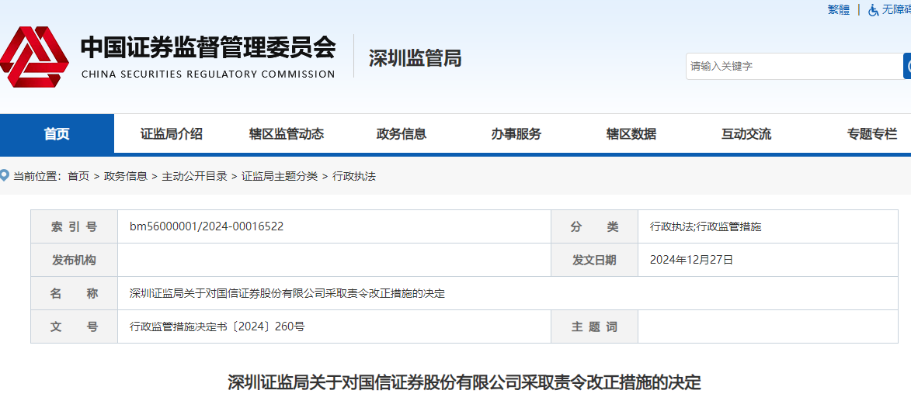The width and height of the screenshot is (911, 418).
Task: Open the 首页 tab in main navigation bar
Action: click(57, 133)
